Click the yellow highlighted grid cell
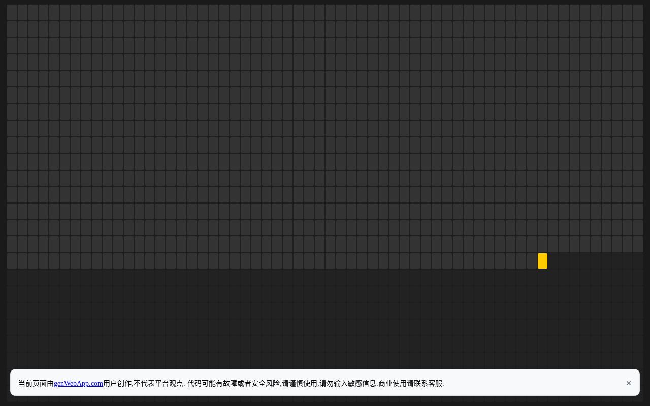The image size is (650, 406). (x=542, y=261)
